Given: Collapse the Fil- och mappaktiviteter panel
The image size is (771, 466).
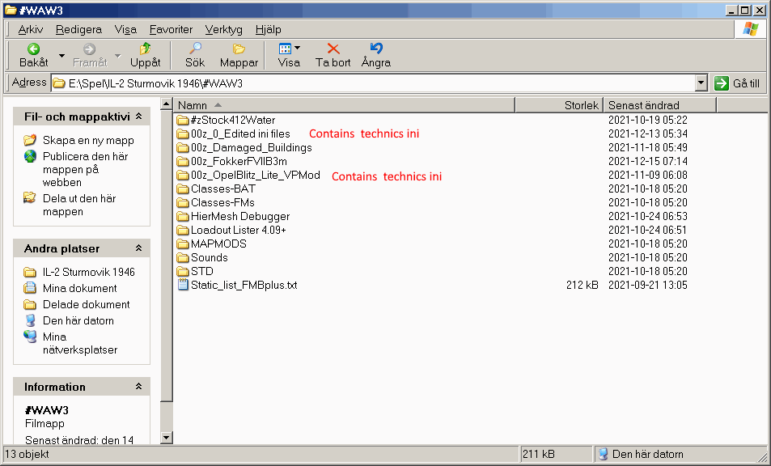Looking at the screenshot, I should point(138,116).
